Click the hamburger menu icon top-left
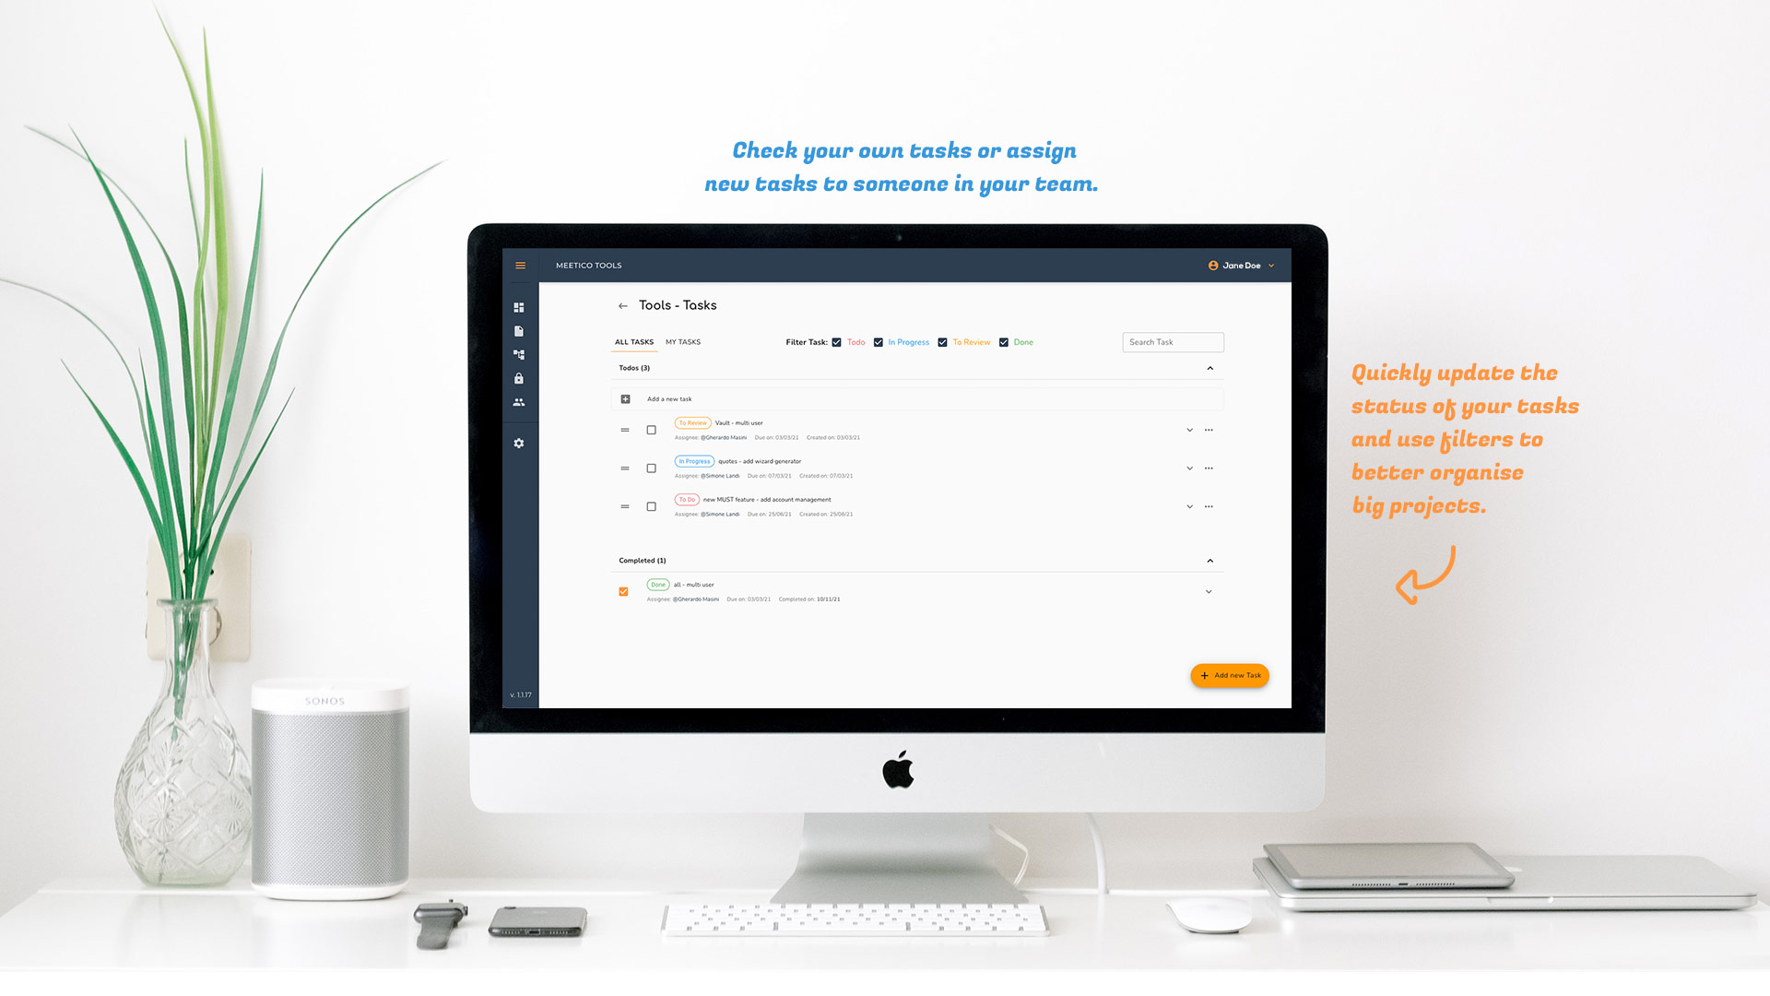Viewport: 1770px width, 996px height. pyautogui.click(x=520, y=265)
